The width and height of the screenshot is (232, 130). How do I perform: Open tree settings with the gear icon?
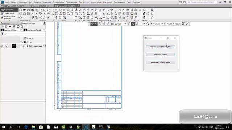pos(44,23)
